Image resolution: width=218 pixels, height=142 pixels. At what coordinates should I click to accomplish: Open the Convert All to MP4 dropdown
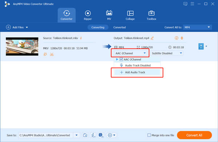click(197, 27)
